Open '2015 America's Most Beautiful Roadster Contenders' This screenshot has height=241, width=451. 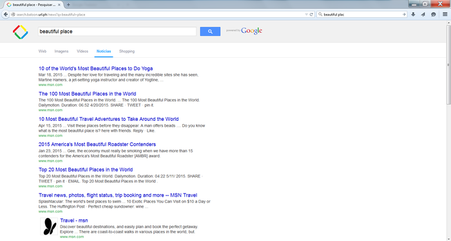[x=97, y=145]
